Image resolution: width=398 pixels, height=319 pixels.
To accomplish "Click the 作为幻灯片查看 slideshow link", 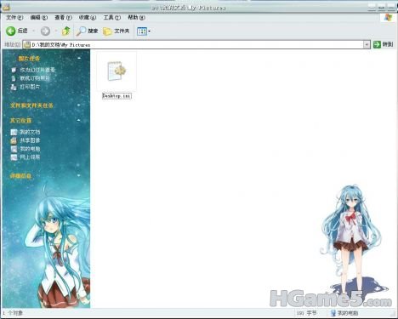I will coord(37,70).
